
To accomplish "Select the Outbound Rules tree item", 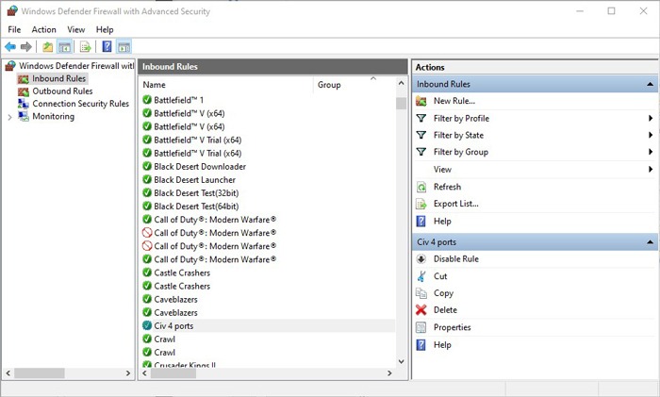I will 62,91.
